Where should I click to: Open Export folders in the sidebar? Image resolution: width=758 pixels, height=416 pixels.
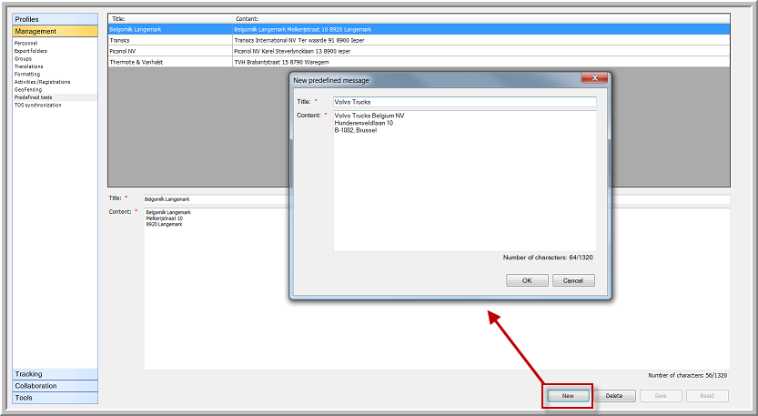pyautogui.click(x=31, y=51)
